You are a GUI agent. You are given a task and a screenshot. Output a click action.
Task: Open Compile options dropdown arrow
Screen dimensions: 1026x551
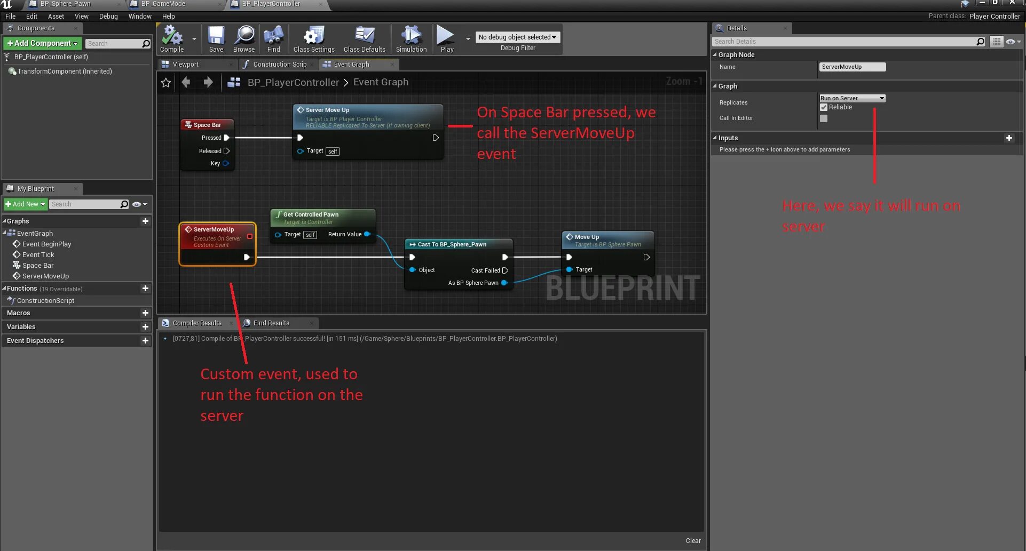[x=194, y=38]
